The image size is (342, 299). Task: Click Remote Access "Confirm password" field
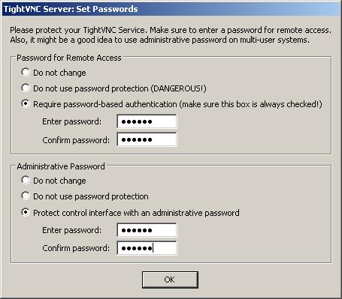tap(147, 139)
